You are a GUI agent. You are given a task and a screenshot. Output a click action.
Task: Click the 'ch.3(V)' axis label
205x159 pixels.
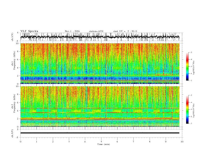12,133
